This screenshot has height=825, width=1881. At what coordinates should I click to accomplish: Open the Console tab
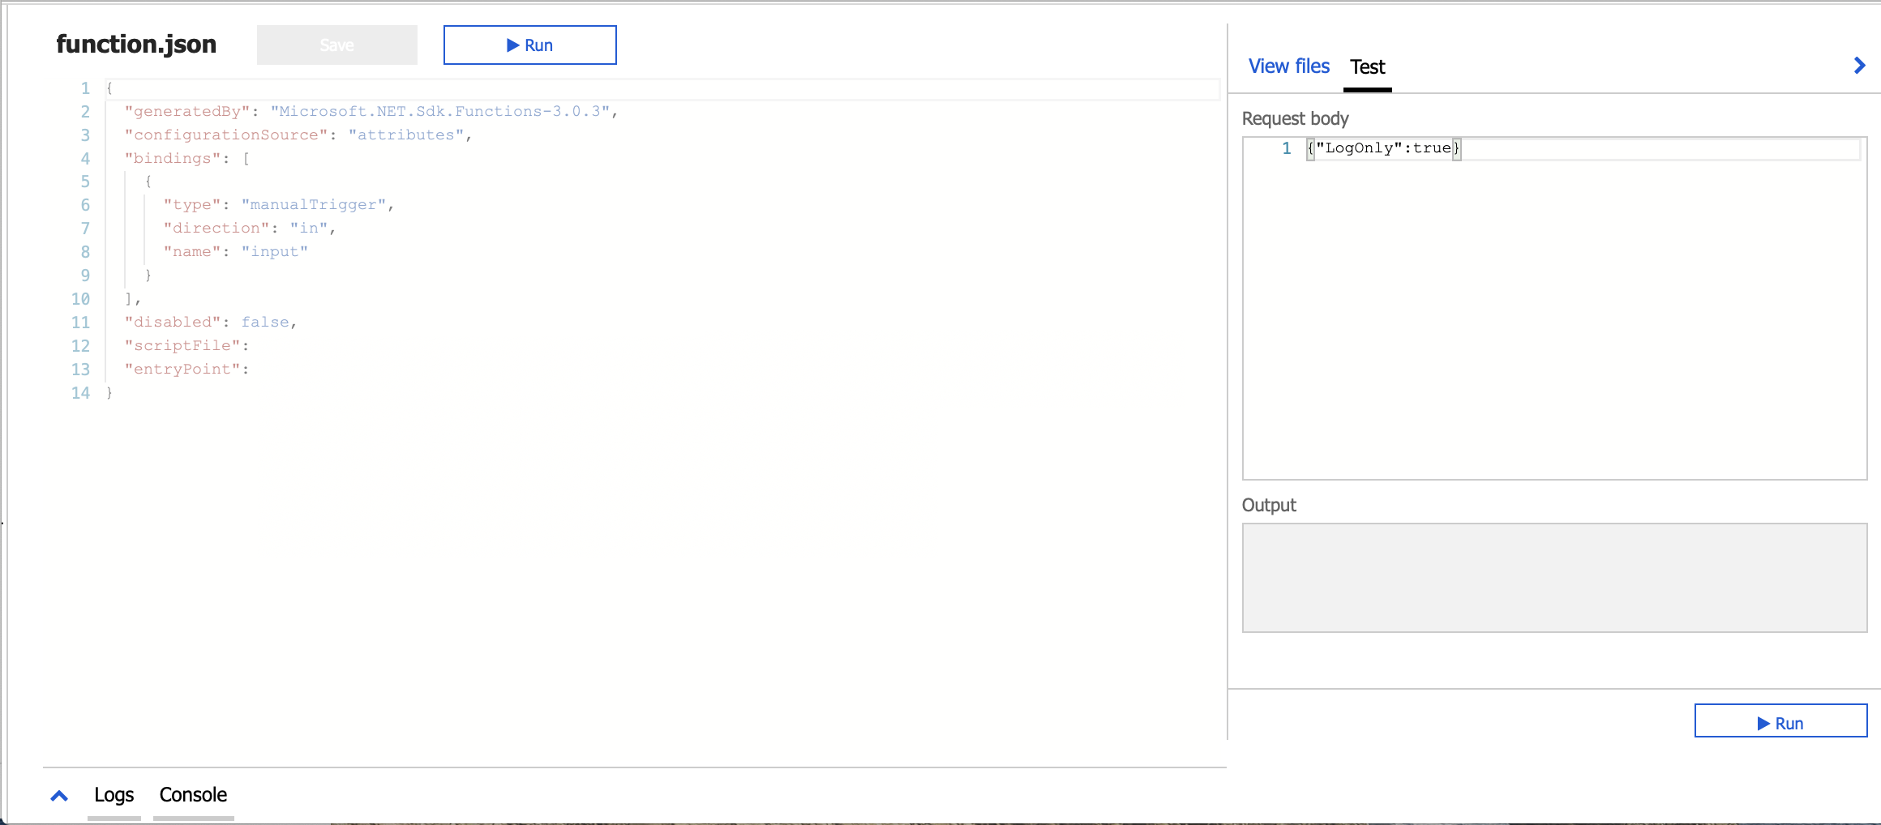[192, 795]
